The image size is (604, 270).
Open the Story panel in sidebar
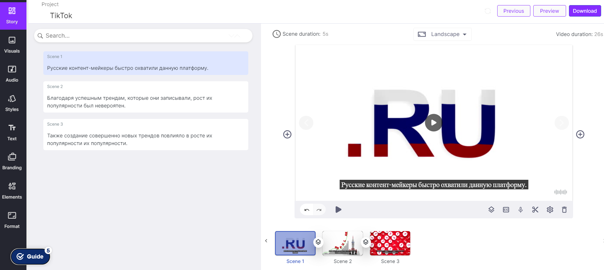[12, 16]
